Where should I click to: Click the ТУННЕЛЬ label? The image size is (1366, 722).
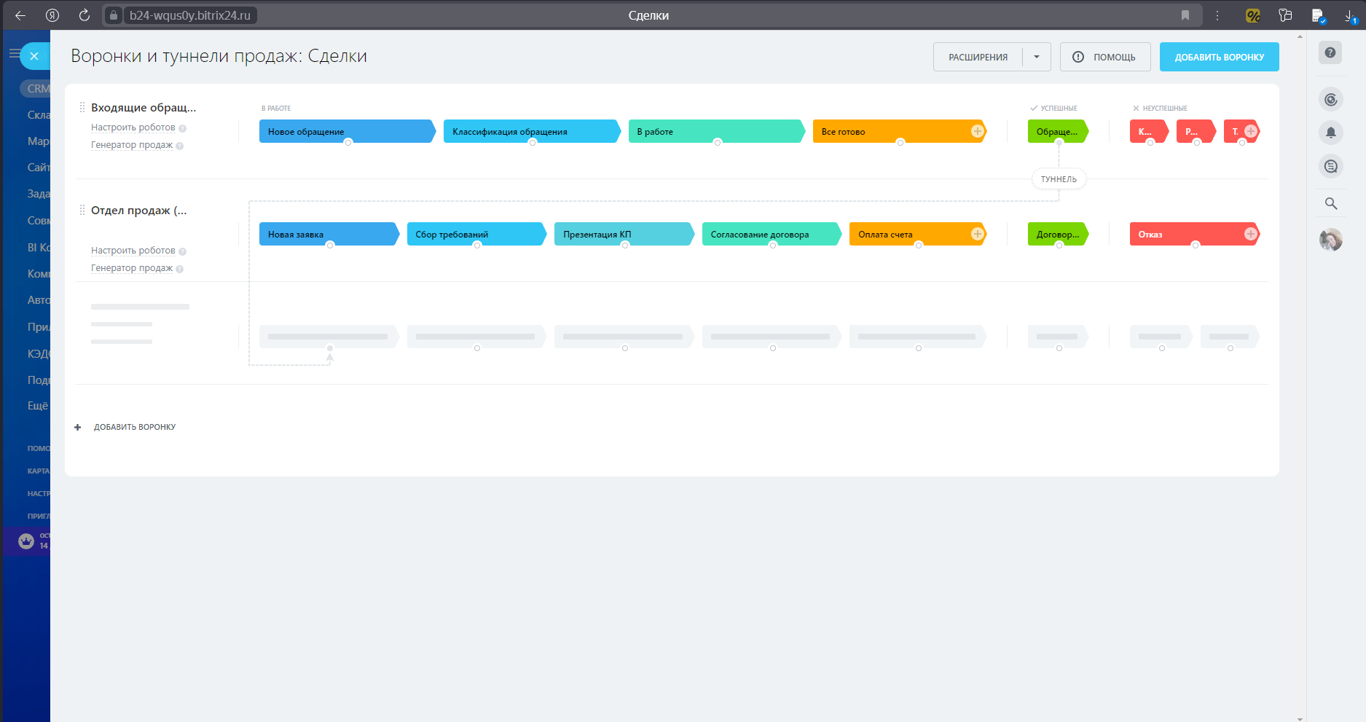1059,179
